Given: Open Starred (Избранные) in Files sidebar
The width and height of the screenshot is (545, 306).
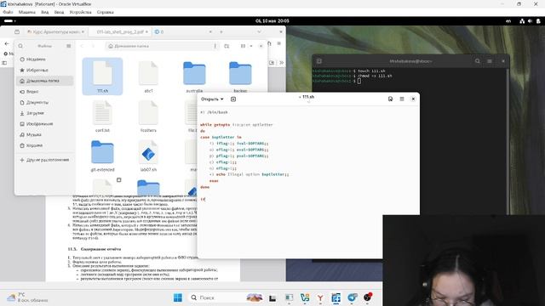Looking at the screenshot, I should [45, 70].
